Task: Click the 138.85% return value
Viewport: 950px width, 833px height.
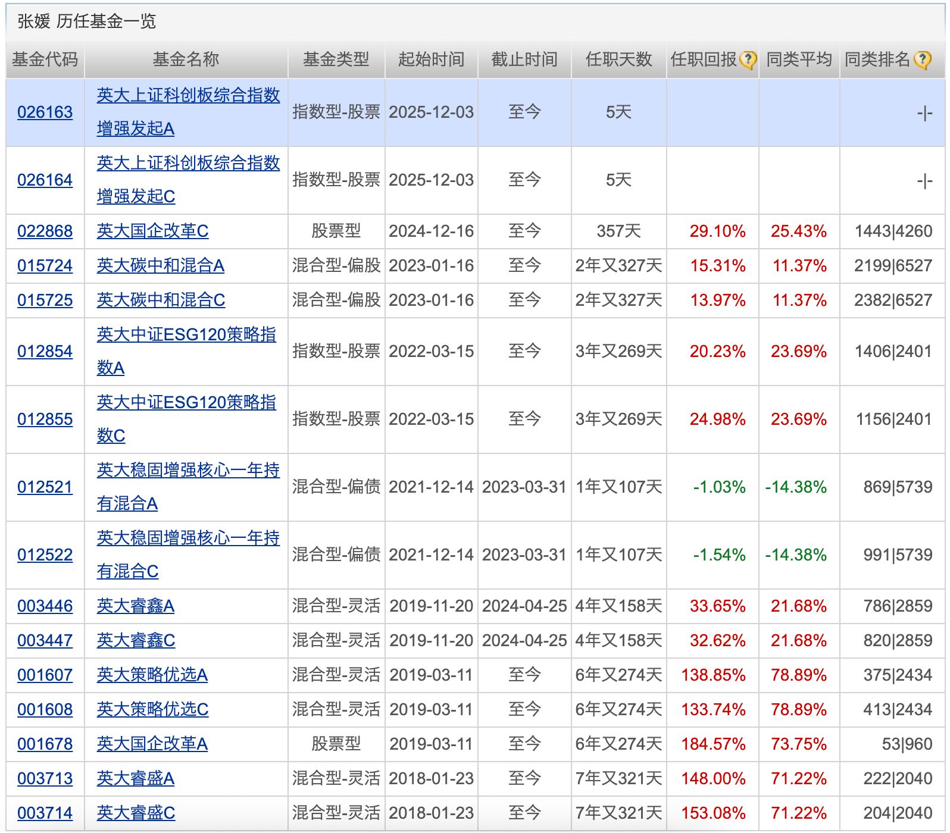Action: tap(714, 675)
